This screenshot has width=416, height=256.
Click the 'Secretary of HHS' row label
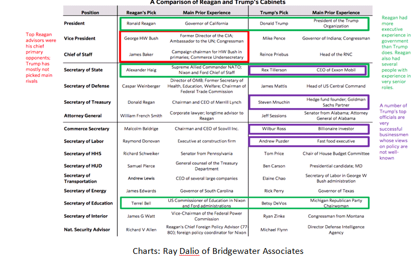(83, 154)
